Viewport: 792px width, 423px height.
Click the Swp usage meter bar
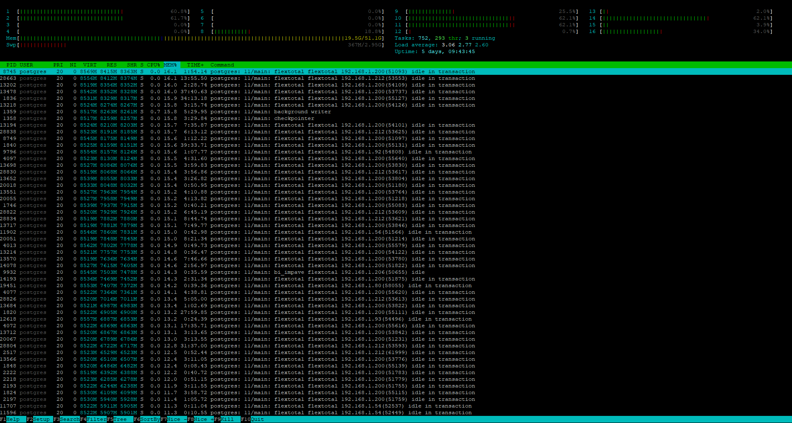tap(195, 45)
